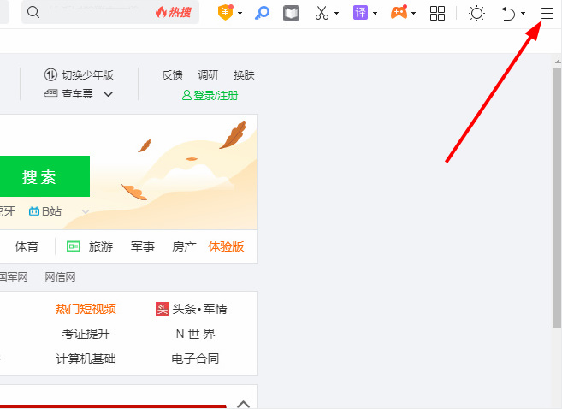Image resolution: width=562 pixels, height=409 pixels.
Task: Click the 网信网 link
Action: 60,277
